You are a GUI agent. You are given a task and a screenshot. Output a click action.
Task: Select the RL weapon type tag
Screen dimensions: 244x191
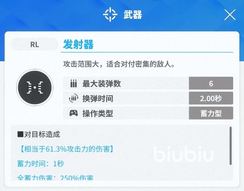point(34,44)
